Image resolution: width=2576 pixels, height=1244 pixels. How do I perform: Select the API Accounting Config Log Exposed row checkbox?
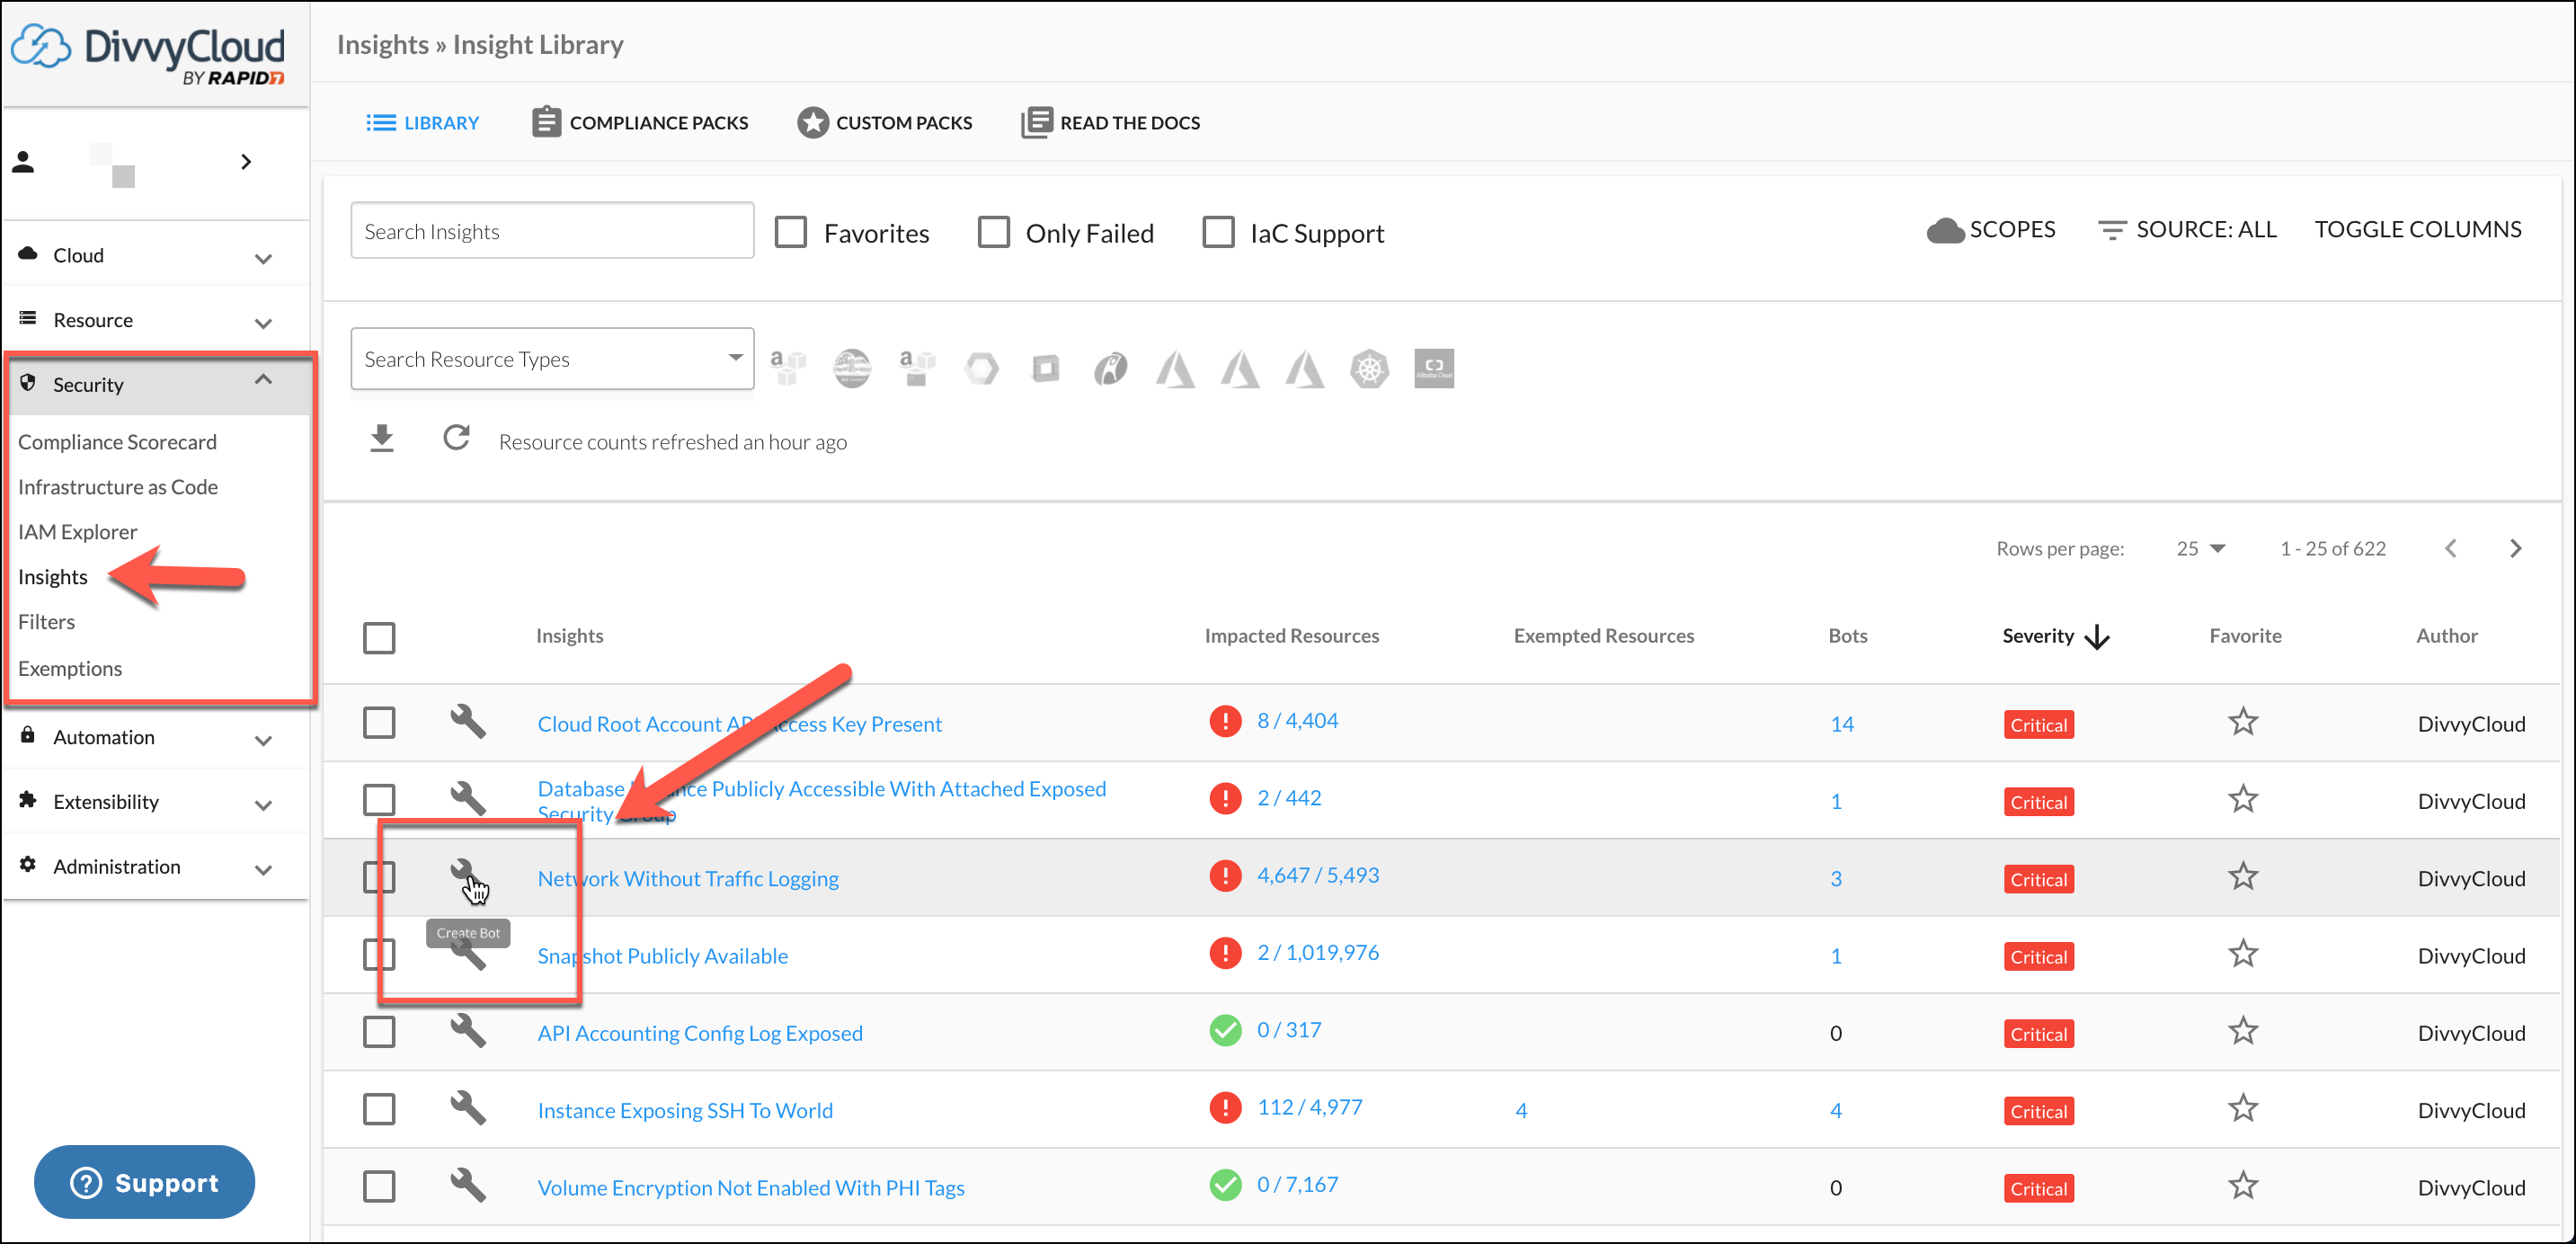(379, 1031)
